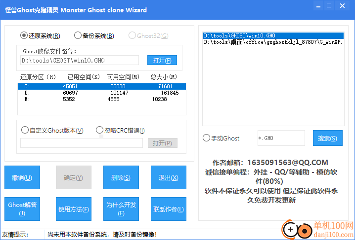Choose the 备份系统(B) radio option
This screenshot has width=355, height=240.
coord(94,35)
